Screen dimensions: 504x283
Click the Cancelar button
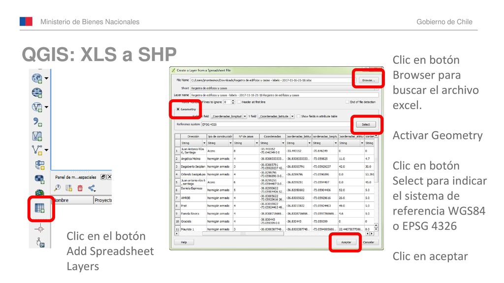[368, 242]
